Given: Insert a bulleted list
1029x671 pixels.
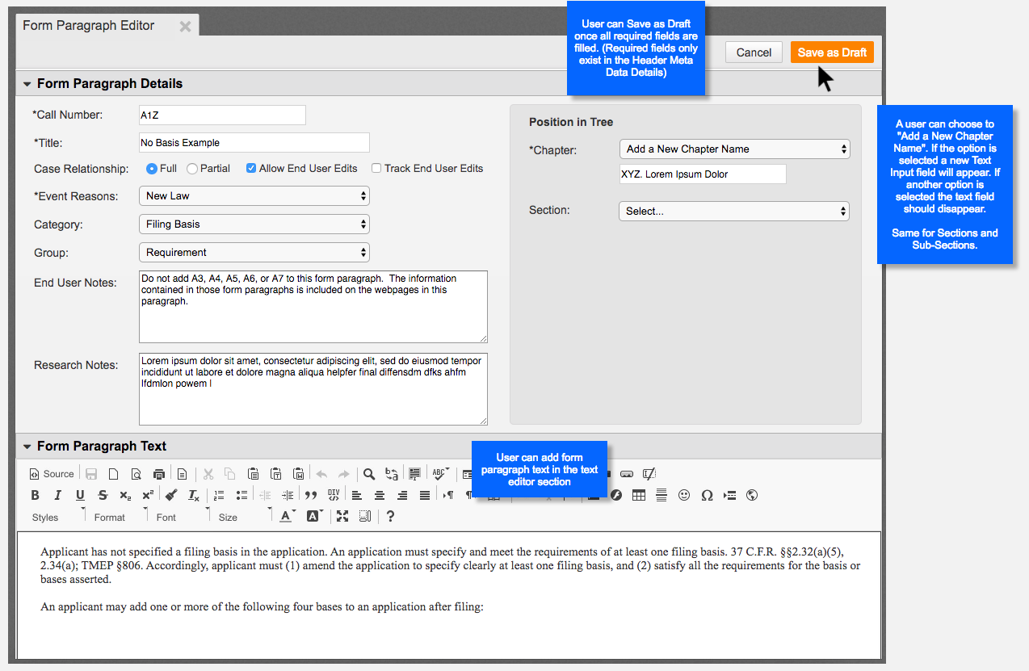Looking at the screenshot, I should (x=241, y=495).
